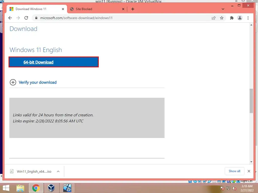Click the VirtualBox host key arrow icon

tap(238, 181)
